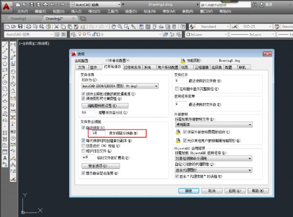This screenshot has height=217, width=293.
Task: Click Plot printer icon in quick access toolbar
Action: (x=45, y=4)
